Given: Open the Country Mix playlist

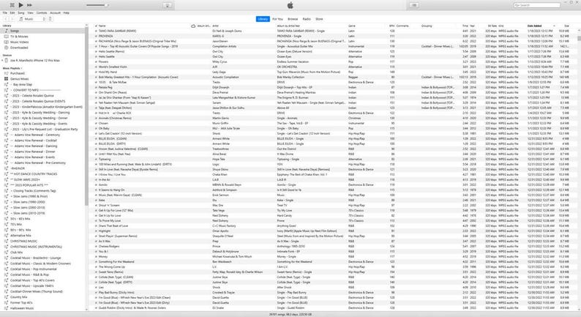Looking at the screenshot, I should [18, 297].
